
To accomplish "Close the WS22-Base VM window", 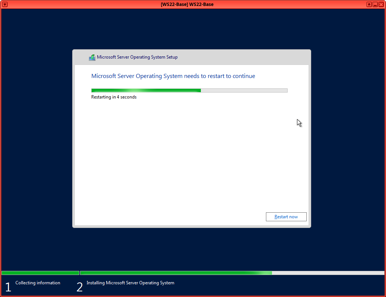I will [381, 4].
